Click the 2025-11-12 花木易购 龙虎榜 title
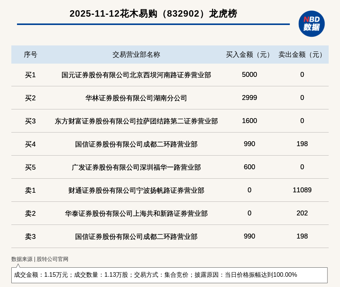Image resolution: width=340 pixels, height=287 pixels. 153,14
